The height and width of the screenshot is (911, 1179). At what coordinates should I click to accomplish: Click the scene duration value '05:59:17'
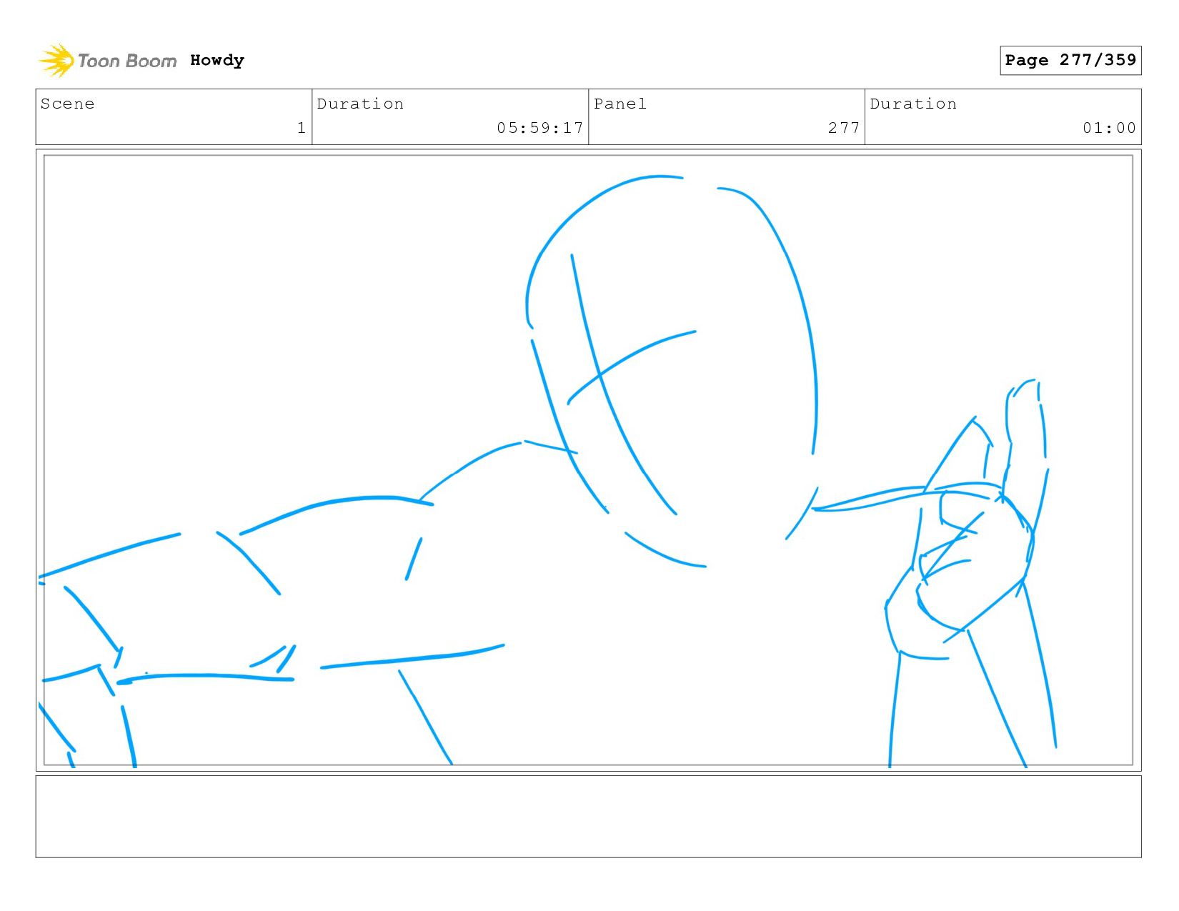[x=540, y=128]
